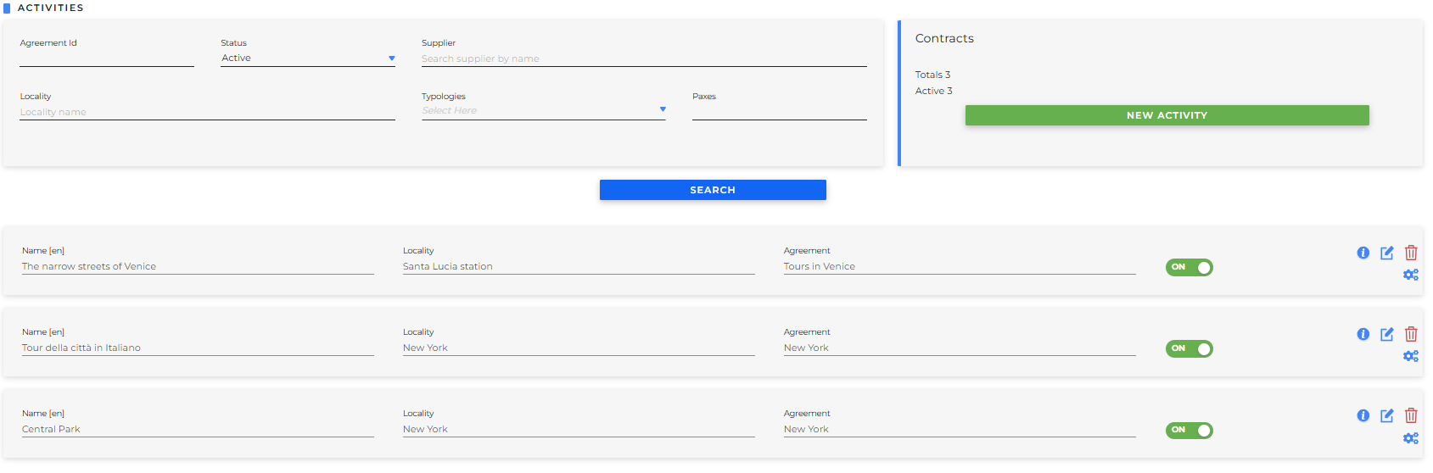Expand the Typologies dropdown

pyautogui.click(x=543, y=110)
